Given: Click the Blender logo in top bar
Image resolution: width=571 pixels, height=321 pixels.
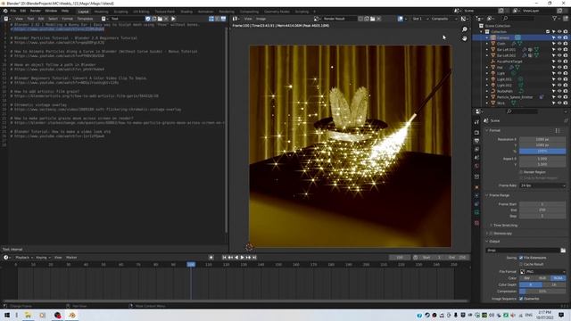Looking at the screenshot, I should 5,11.
